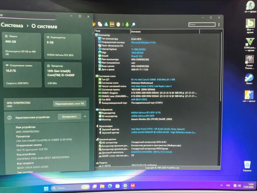The image size is (257, 193).
Task: Click the РУС language indicator in the taskbar
Action: 228,186
